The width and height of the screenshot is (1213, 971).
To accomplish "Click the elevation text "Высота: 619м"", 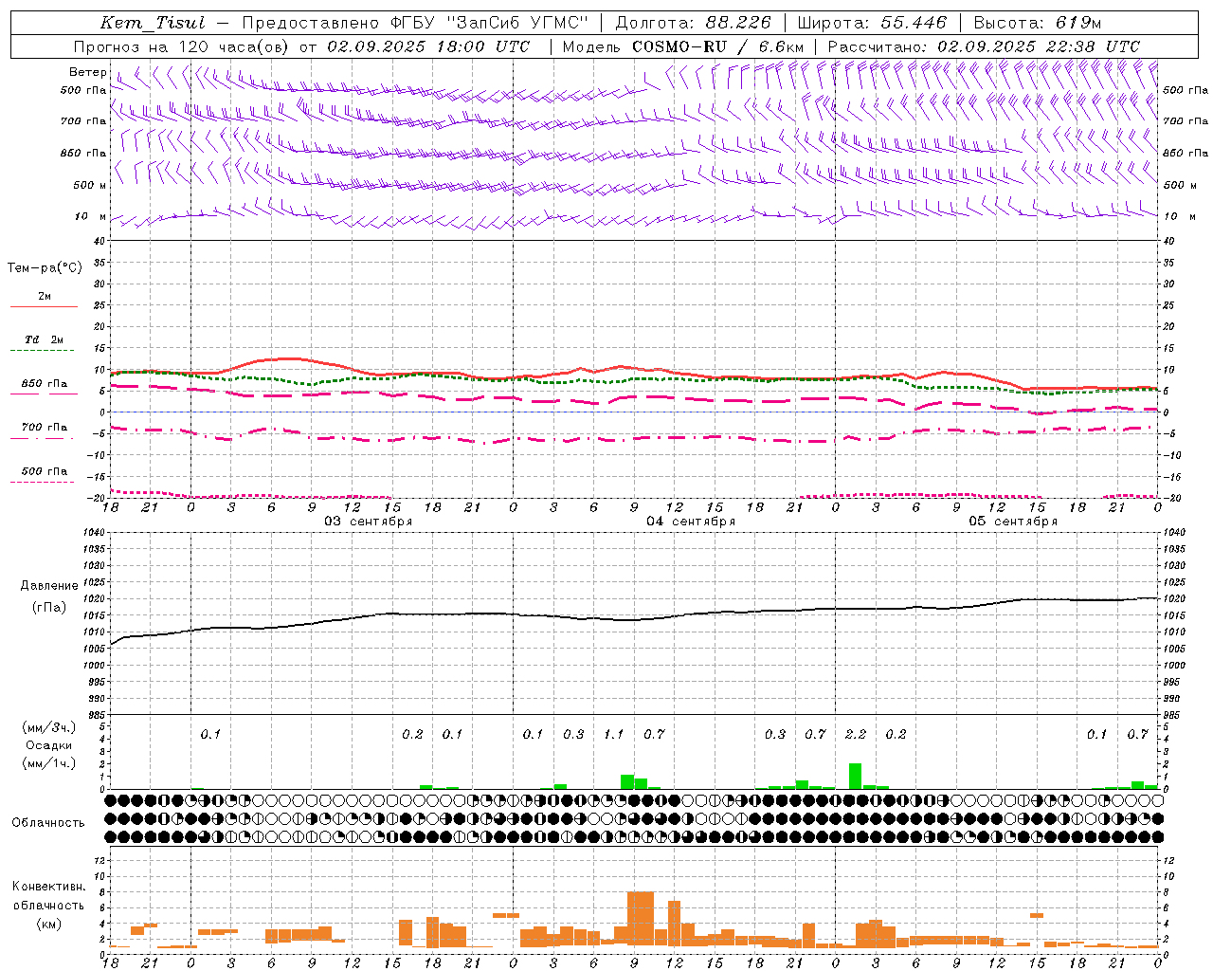I will pos(1037,23).
